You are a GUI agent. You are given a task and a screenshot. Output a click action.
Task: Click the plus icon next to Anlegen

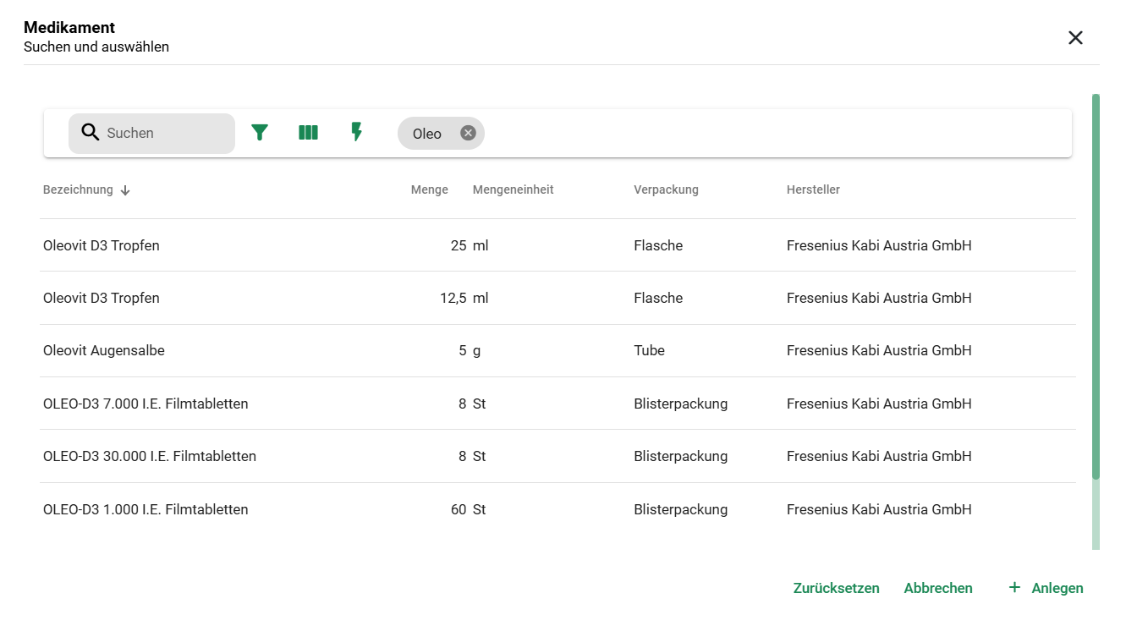tap(1014, 587)
